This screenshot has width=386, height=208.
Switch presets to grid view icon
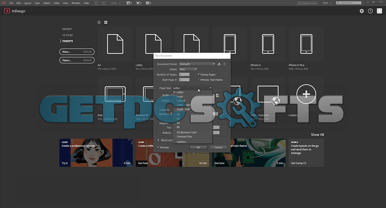pyautogui.click(x=106, y=22)
